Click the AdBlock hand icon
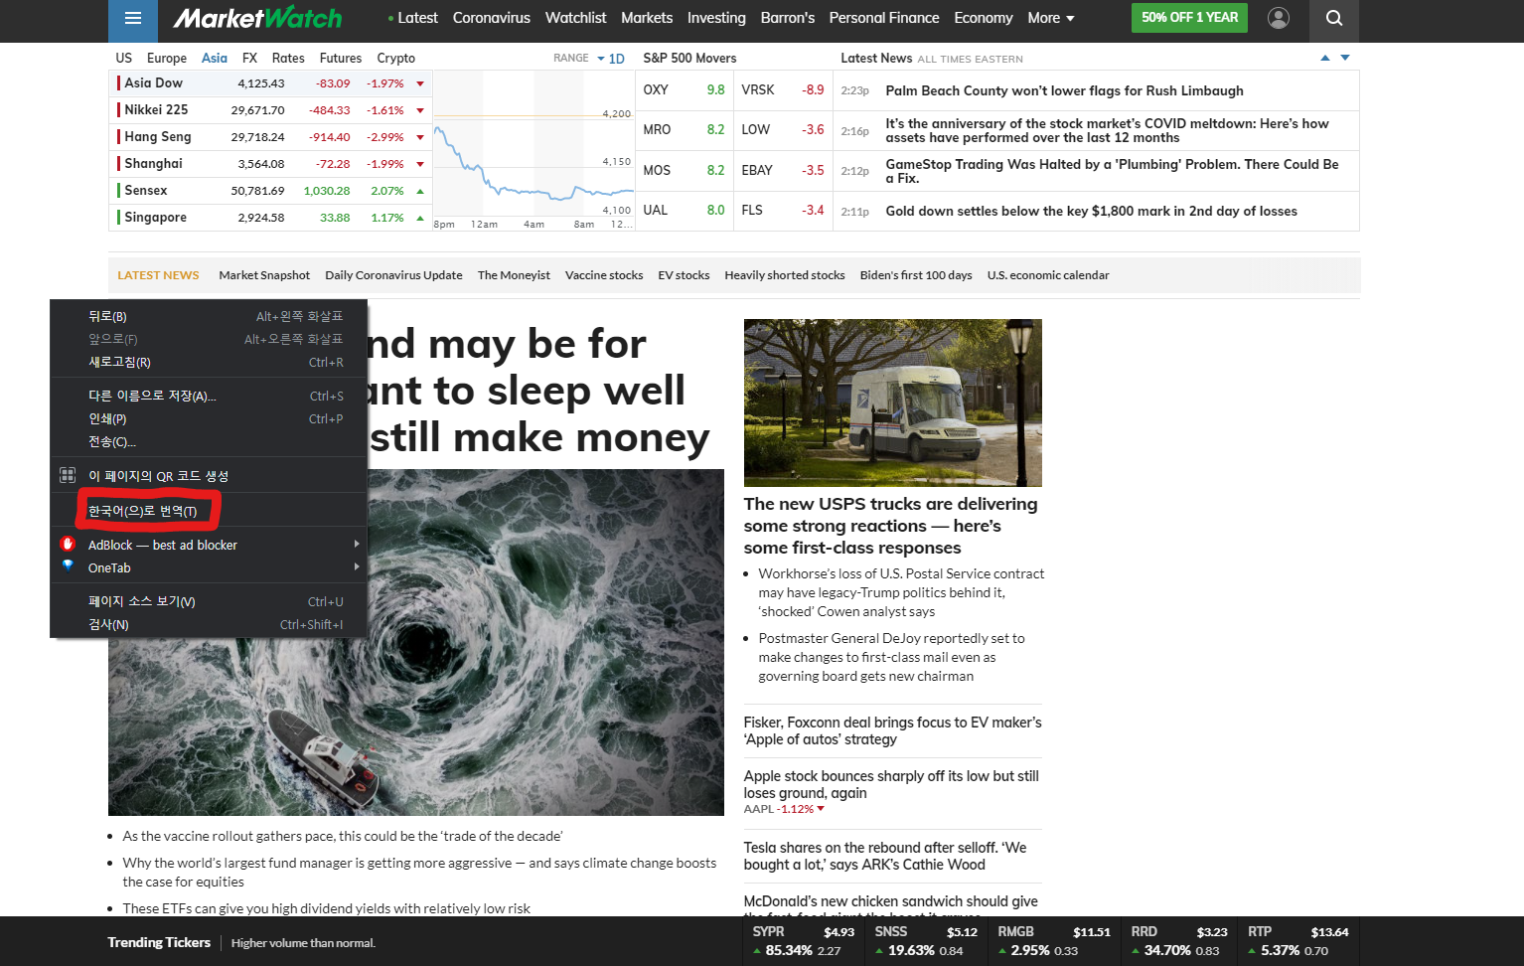The image size is (1524, 966). 68,544
